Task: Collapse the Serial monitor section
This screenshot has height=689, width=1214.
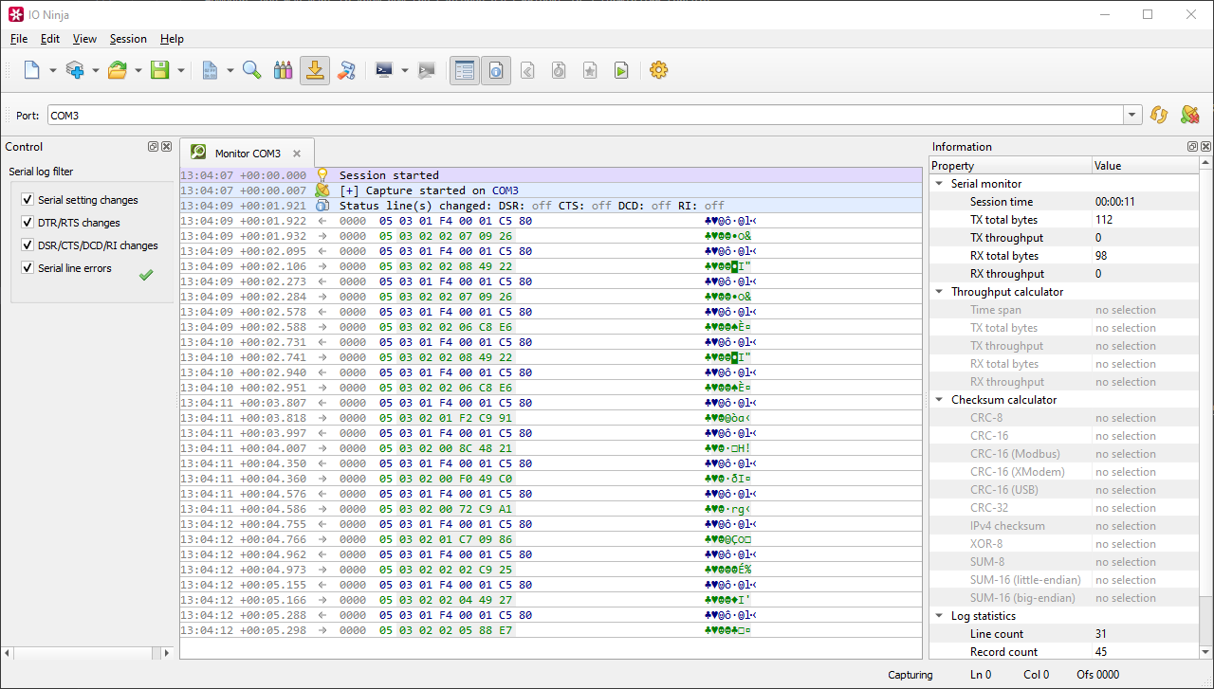Action: 939,184
